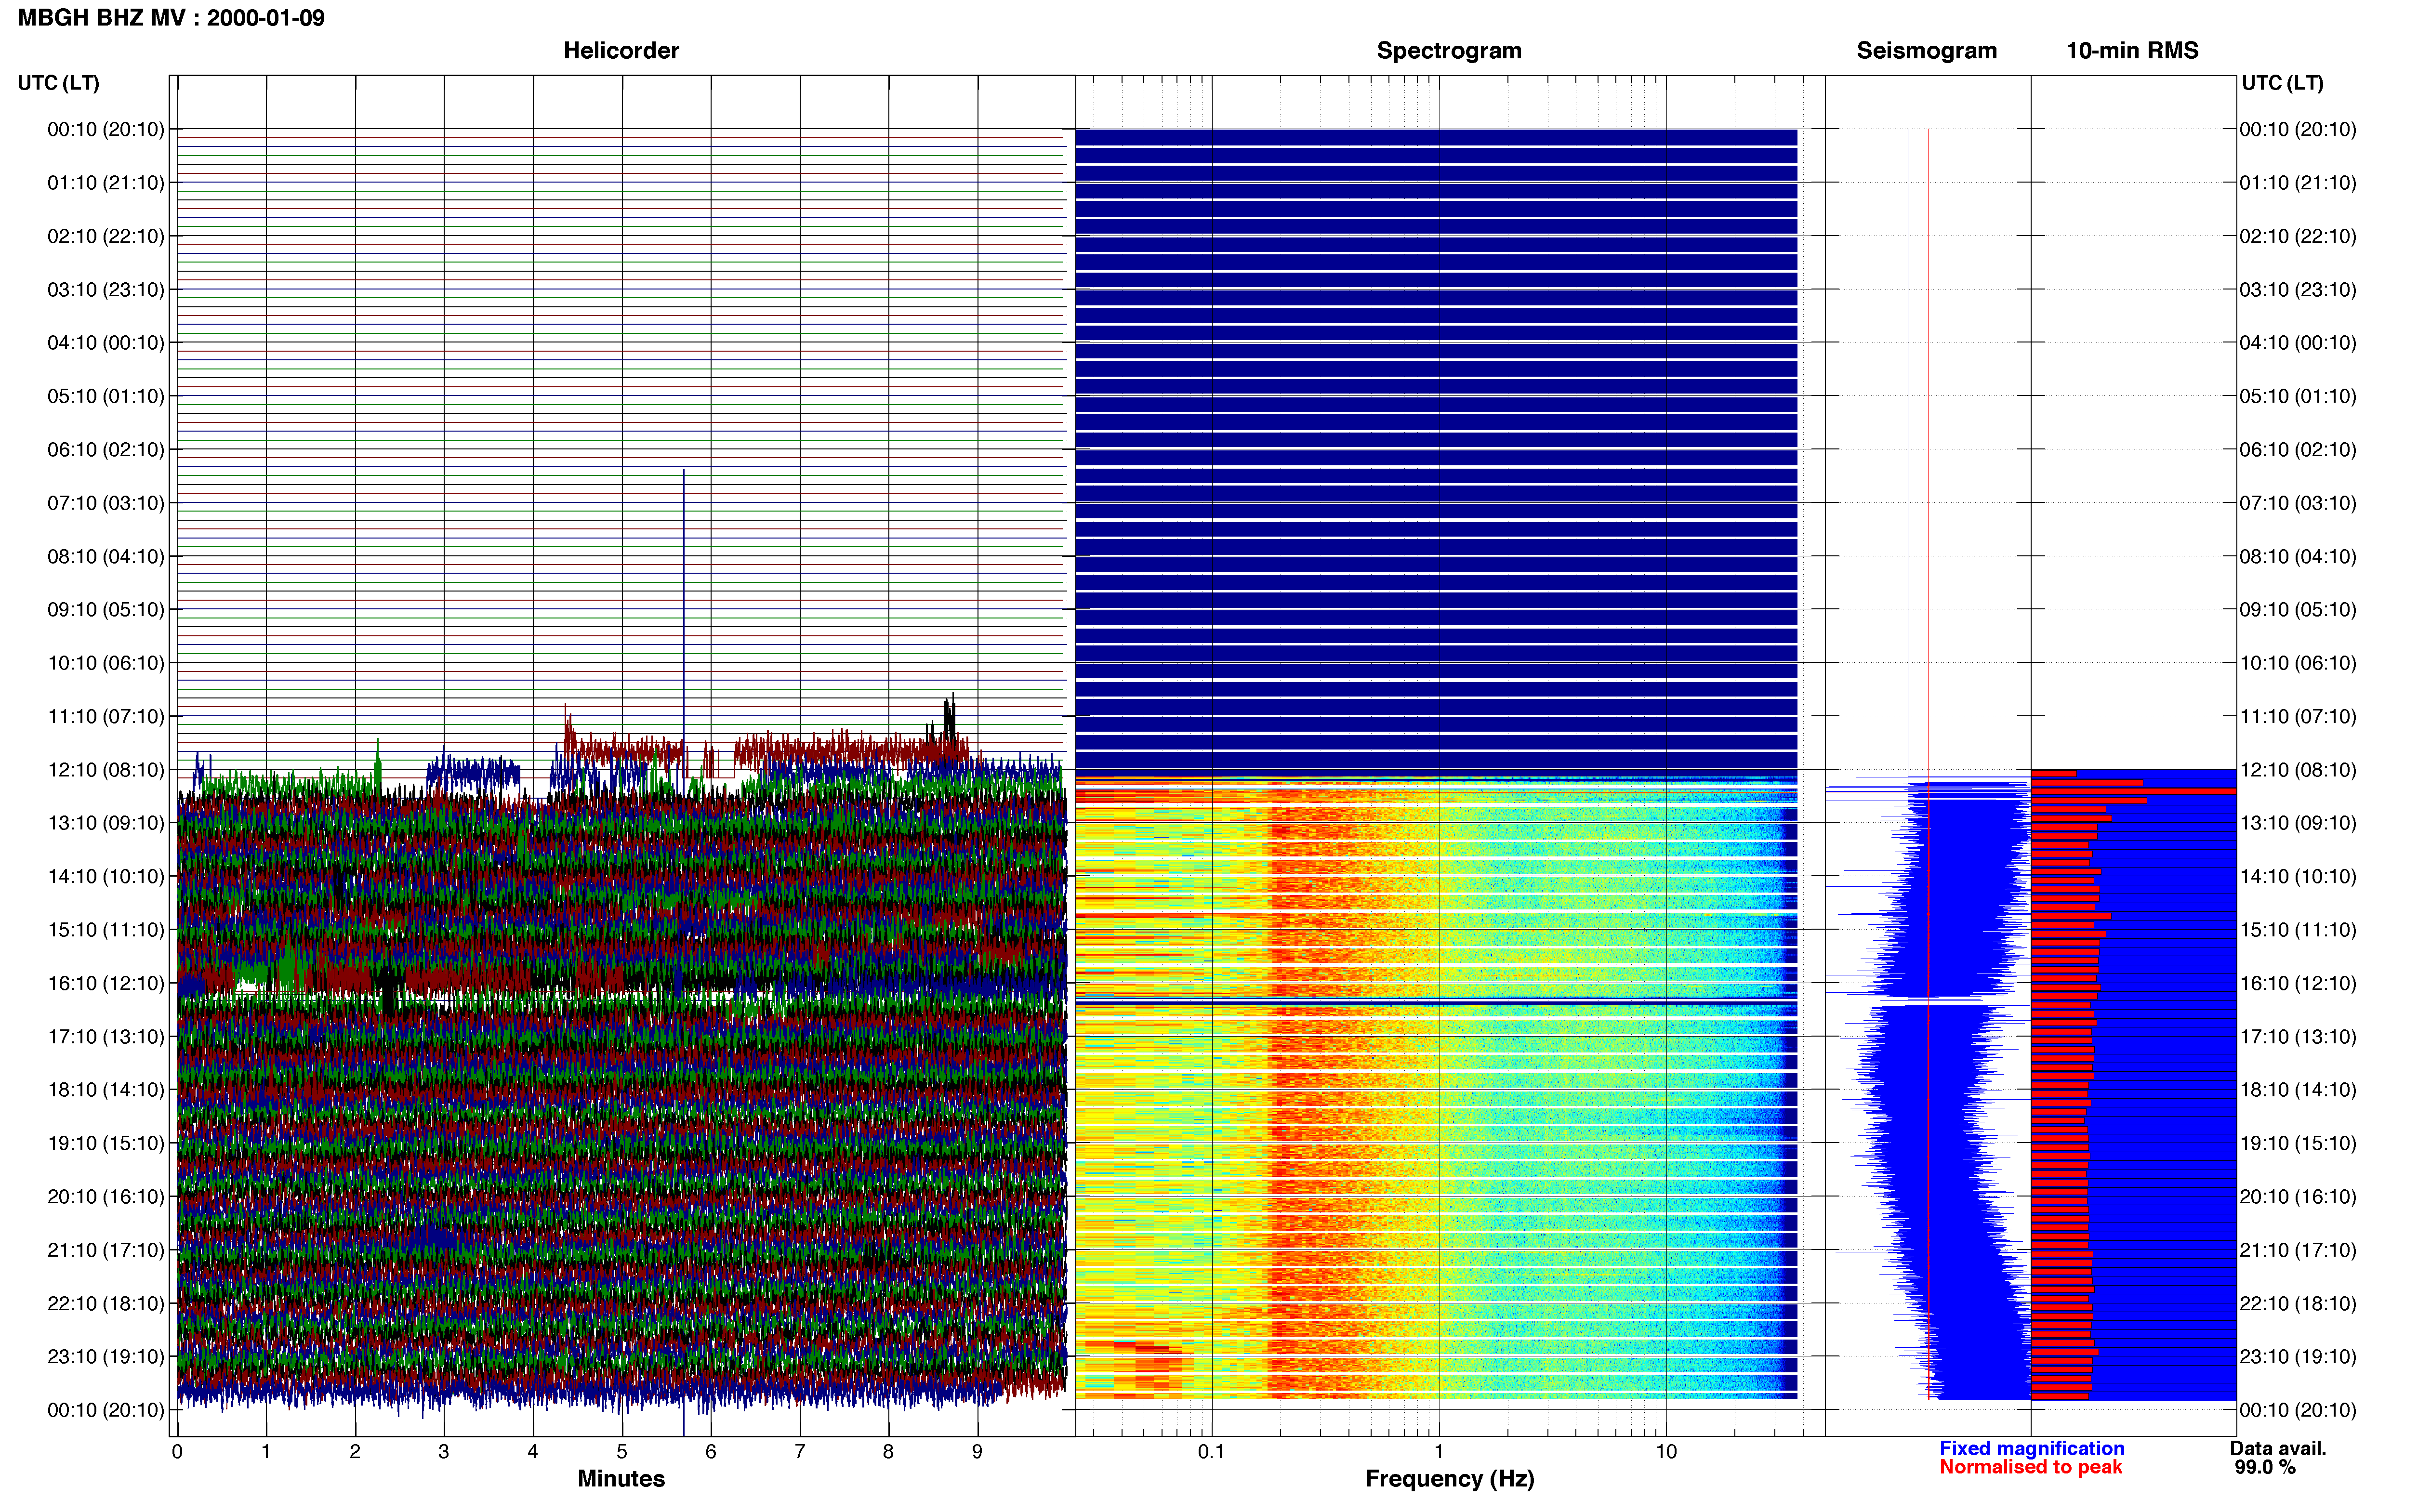This screenshot has width=2418, height=1512.
Task: Click the 23:10 (19:10) label on the right axis
Action: click(x=2298, y=1356)
